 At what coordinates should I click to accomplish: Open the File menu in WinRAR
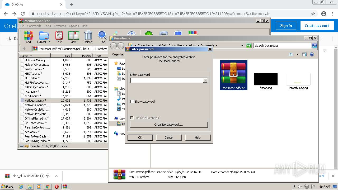click(22, 26)
